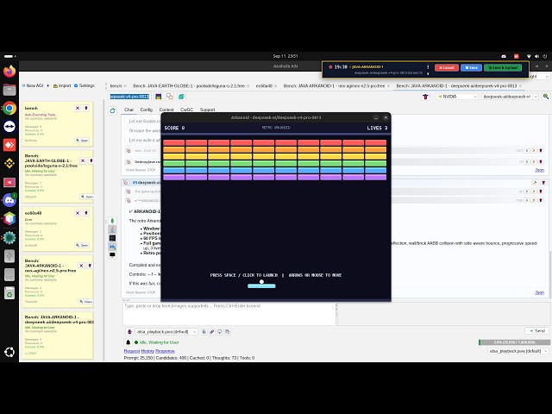Click Open on the bench card

click(82, 140)
